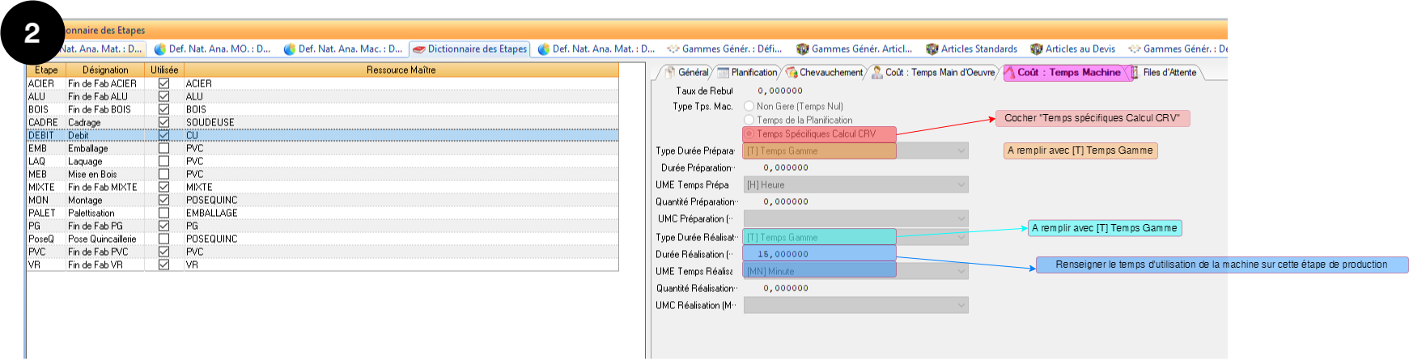Check the Utilisée box for PALET Palettisation
This screenshot has height=360, width=1409.
click(163, 214)
